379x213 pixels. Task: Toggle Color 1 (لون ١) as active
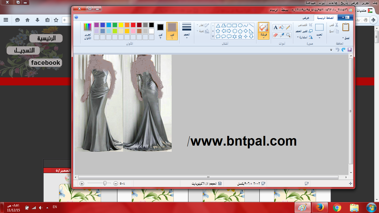tap(172, 31)
